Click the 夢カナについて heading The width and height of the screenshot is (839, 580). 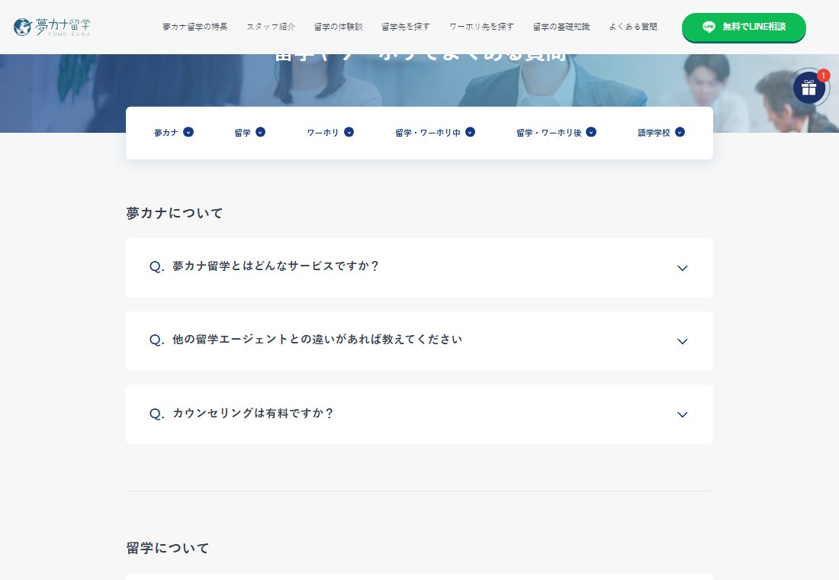pos(175,213)
